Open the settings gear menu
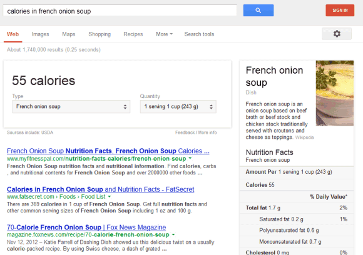This screenshot has height=255, width=363. (x=337, y=34)
